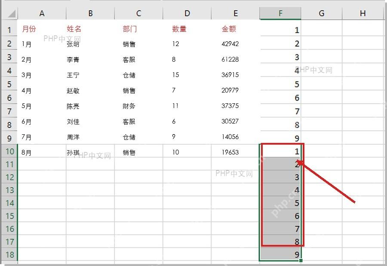Select column G header
387x266 pixels.
[321, 13]
